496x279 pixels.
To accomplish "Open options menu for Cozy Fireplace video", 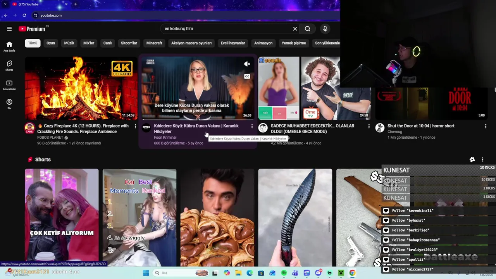I will pyautogui.click(x=135, y=126).
